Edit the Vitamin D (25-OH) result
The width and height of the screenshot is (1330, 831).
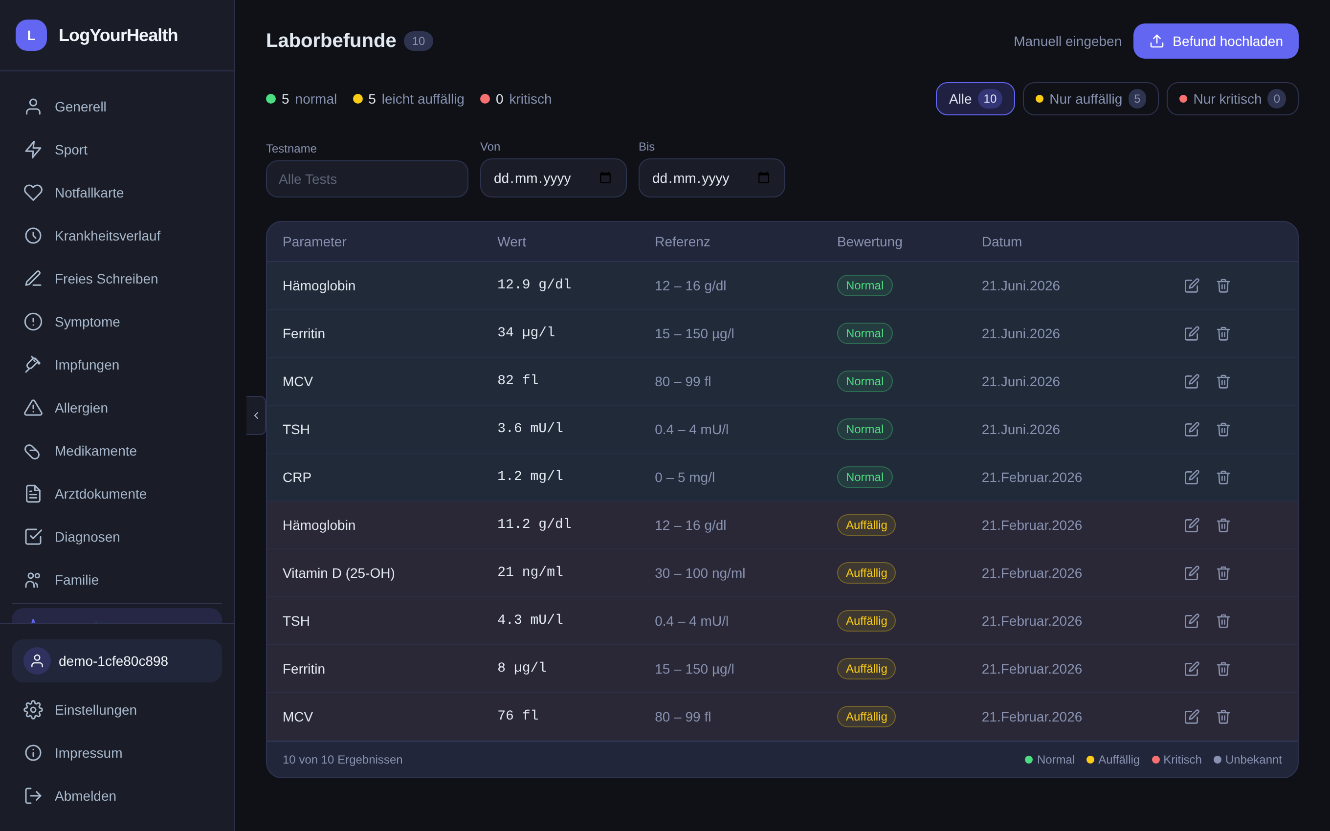pyautogui.click(x=1192, y=573)
